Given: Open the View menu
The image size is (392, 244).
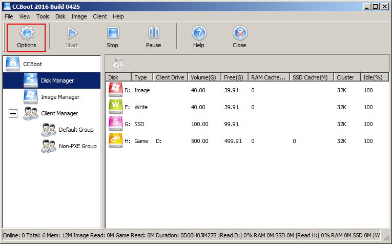Looking at the screenshot, I should click(x=25, y=16).
